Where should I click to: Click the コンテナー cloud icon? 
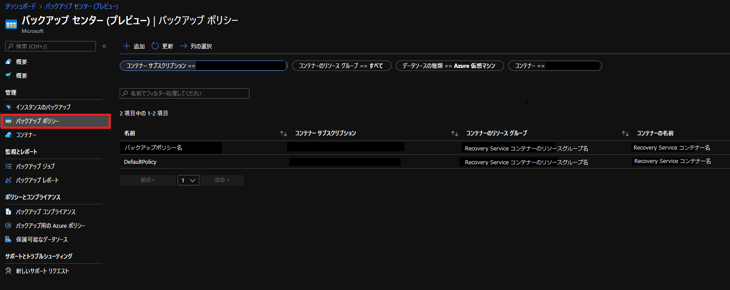coord(8,135)
